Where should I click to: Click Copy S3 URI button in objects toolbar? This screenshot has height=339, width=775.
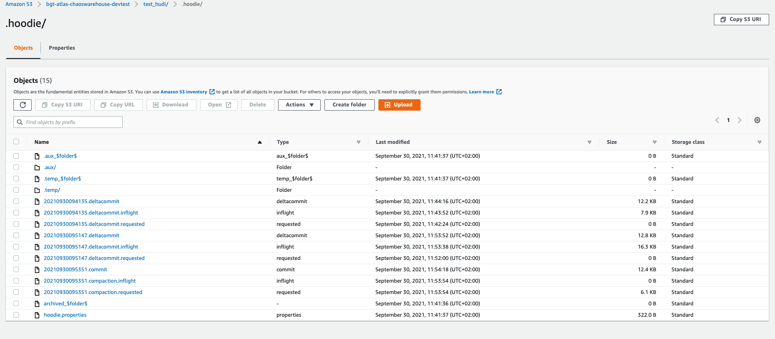[63, 105]
